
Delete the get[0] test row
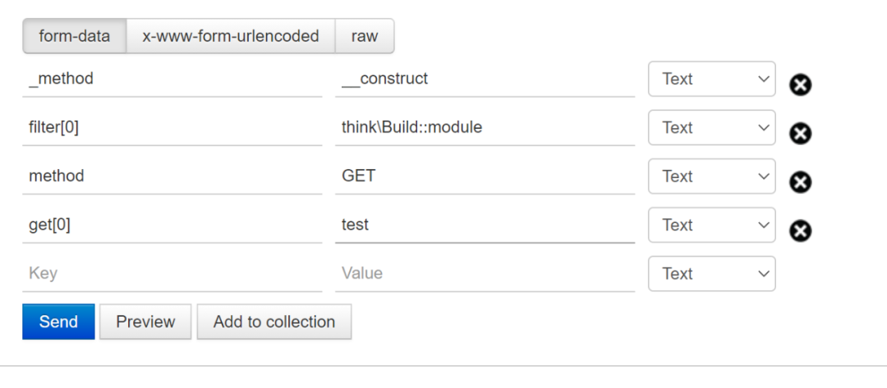(x=800, y=231)
